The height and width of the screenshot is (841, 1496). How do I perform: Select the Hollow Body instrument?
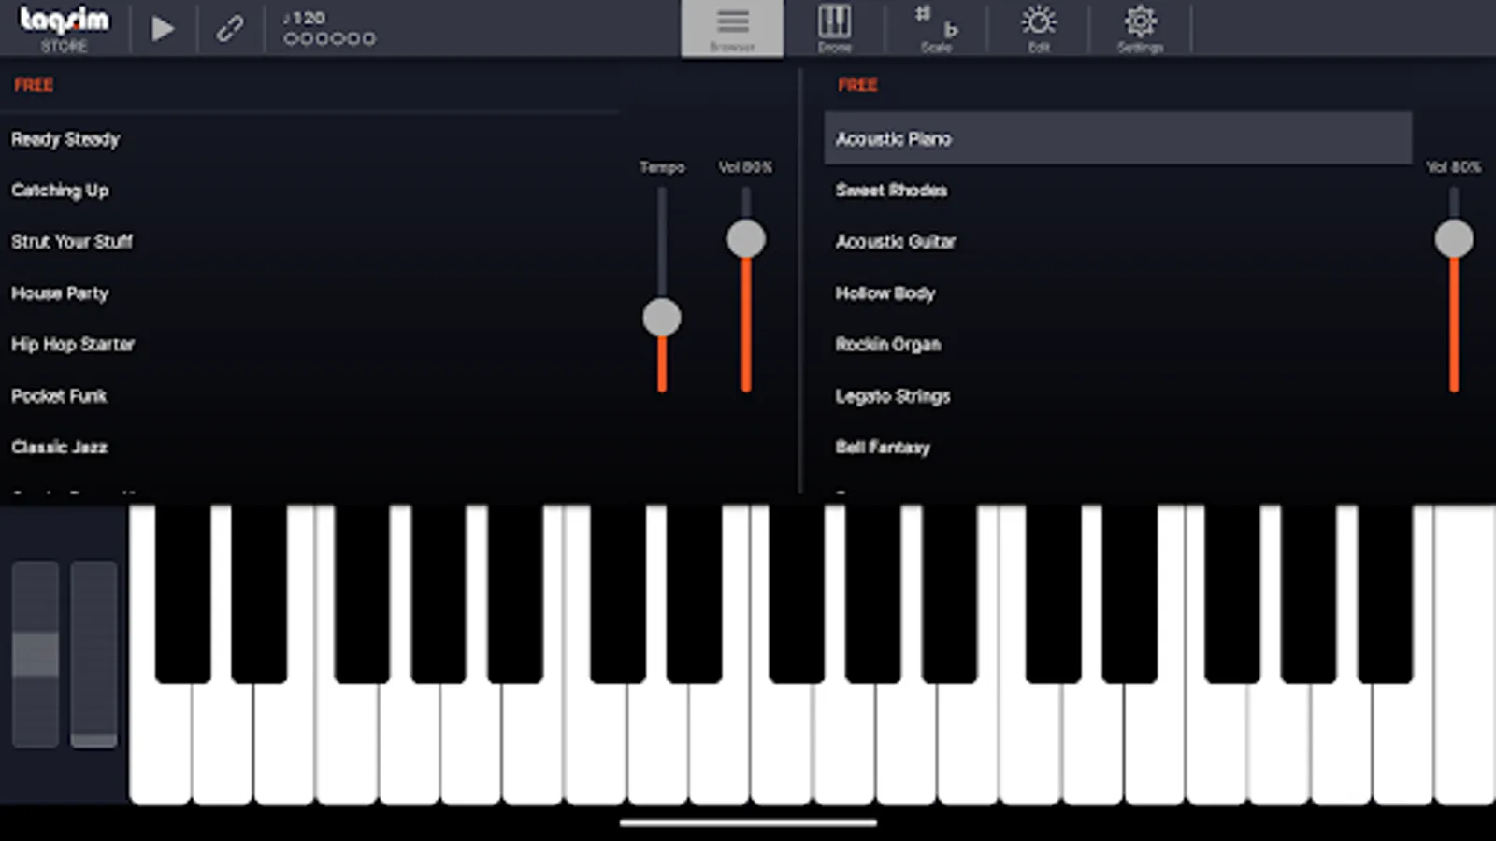[885, 293]
